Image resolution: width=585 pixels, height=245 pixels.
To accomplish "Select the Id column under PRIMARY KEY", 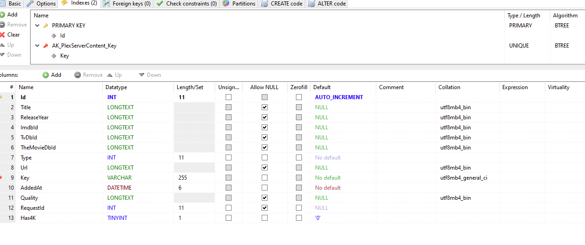I will point(63,36).
